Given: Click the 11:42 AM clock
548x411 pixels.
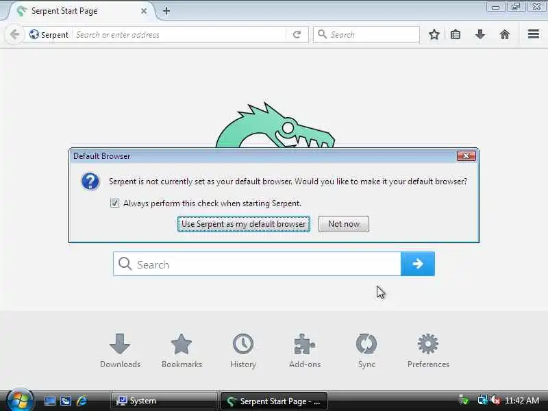Looking at the screenshot, I should [x=522, y=400].
